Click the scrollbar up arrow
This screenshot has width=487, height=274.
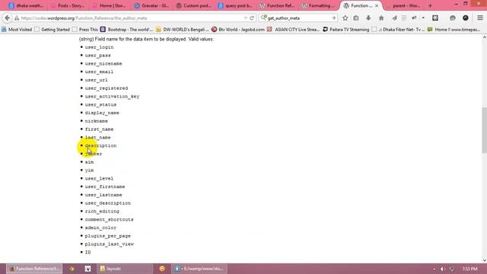tap(484, 37)
